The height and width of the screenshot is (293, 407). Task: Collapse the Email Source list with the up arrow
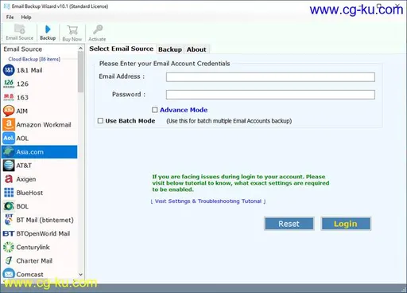(80, 49)
